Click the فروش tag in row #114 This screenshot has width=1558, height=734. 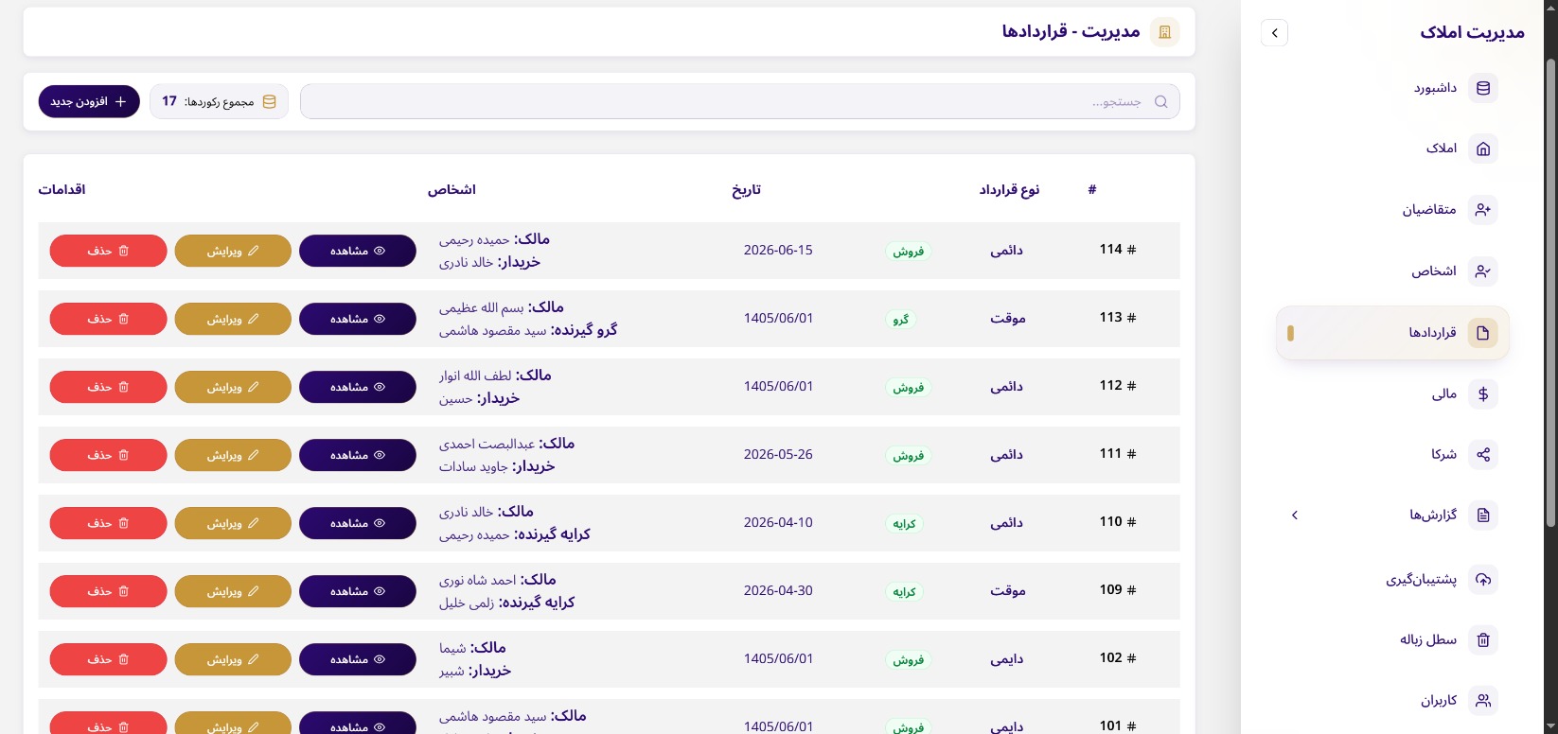(x=909, y=252)
